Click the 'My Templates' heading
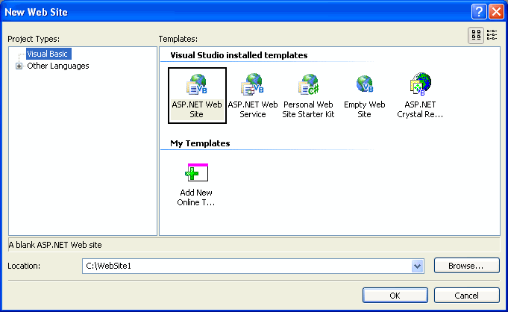 (x=200, y=143)
